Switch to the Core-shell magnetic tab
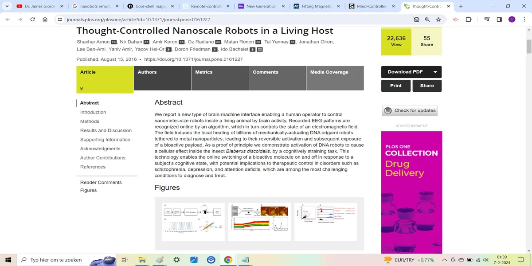The height and width of the screenshot is (266, 532). click(x=150, y=6)
